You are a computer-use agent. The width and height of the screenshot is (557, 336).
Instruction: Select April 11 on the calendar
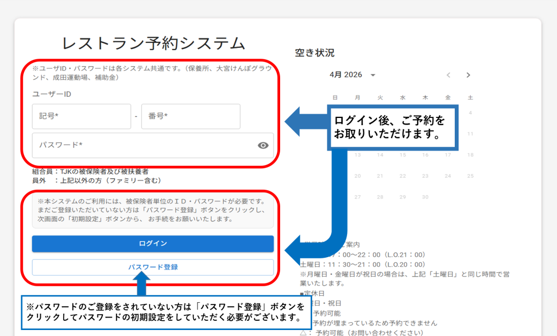(471, 134)
